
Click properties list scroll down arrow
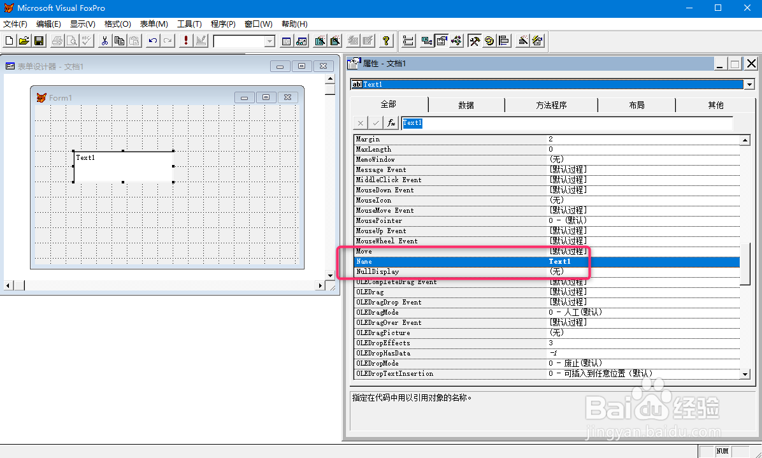click(x=745, y=373)
